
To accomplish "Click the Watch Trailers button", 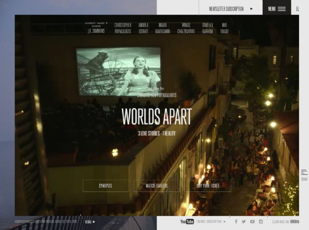I will point(157,186).
